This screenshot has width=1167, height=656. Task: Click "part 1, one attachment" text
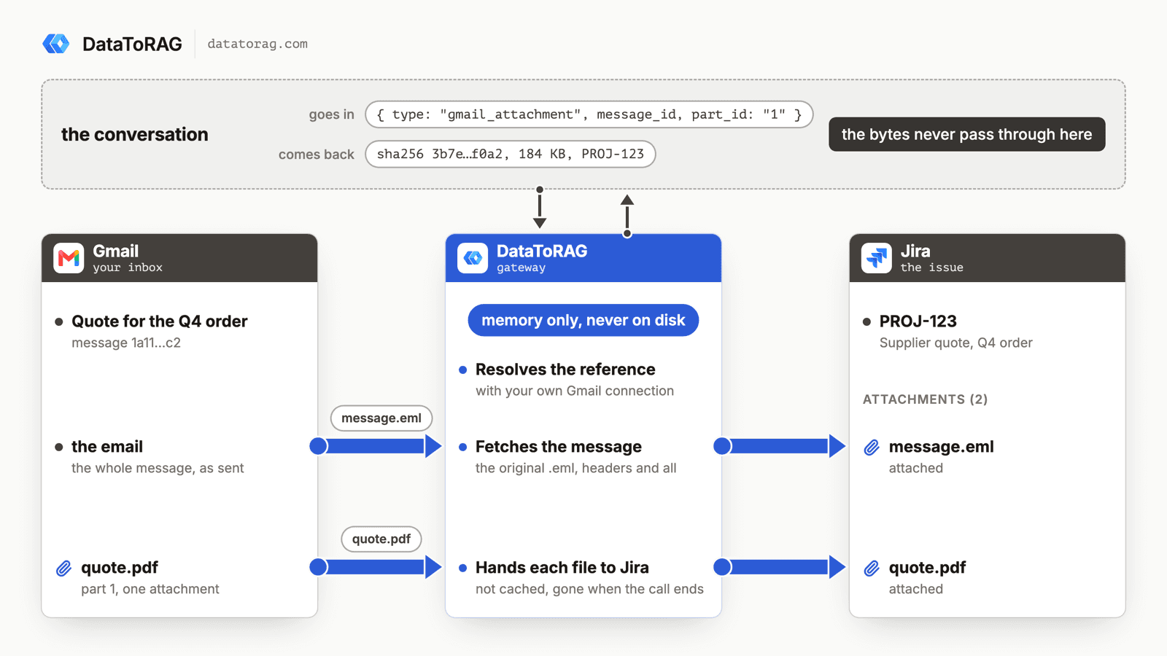150,589
